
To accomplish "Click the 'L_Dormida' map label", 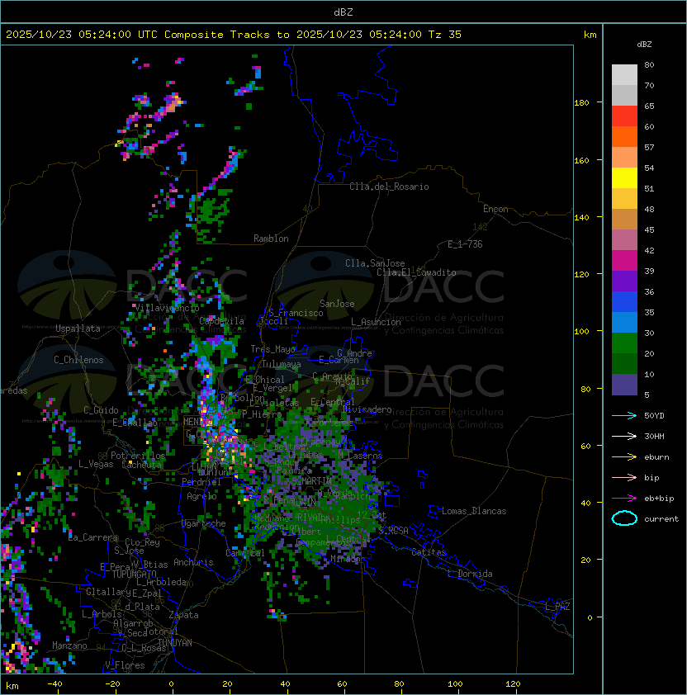I will coord(470,574).
